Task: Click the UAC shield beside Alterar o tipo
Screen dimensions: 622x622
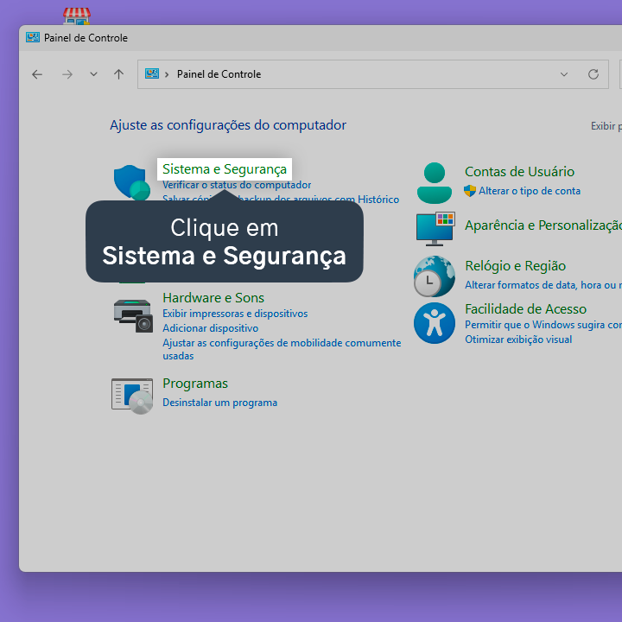Action: click(470, 191)
